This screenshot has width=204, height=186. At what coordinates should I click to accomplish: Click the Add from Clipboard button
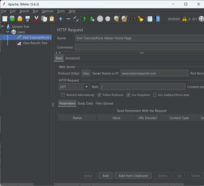[x=133, y=175]
